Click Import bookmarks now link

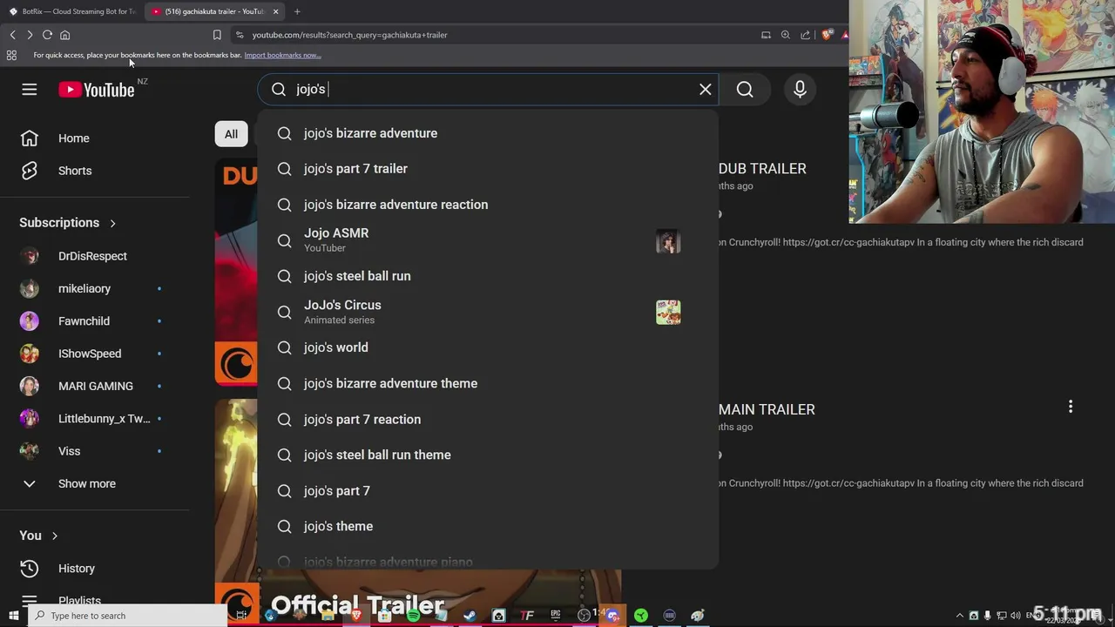tap(282, 55)
